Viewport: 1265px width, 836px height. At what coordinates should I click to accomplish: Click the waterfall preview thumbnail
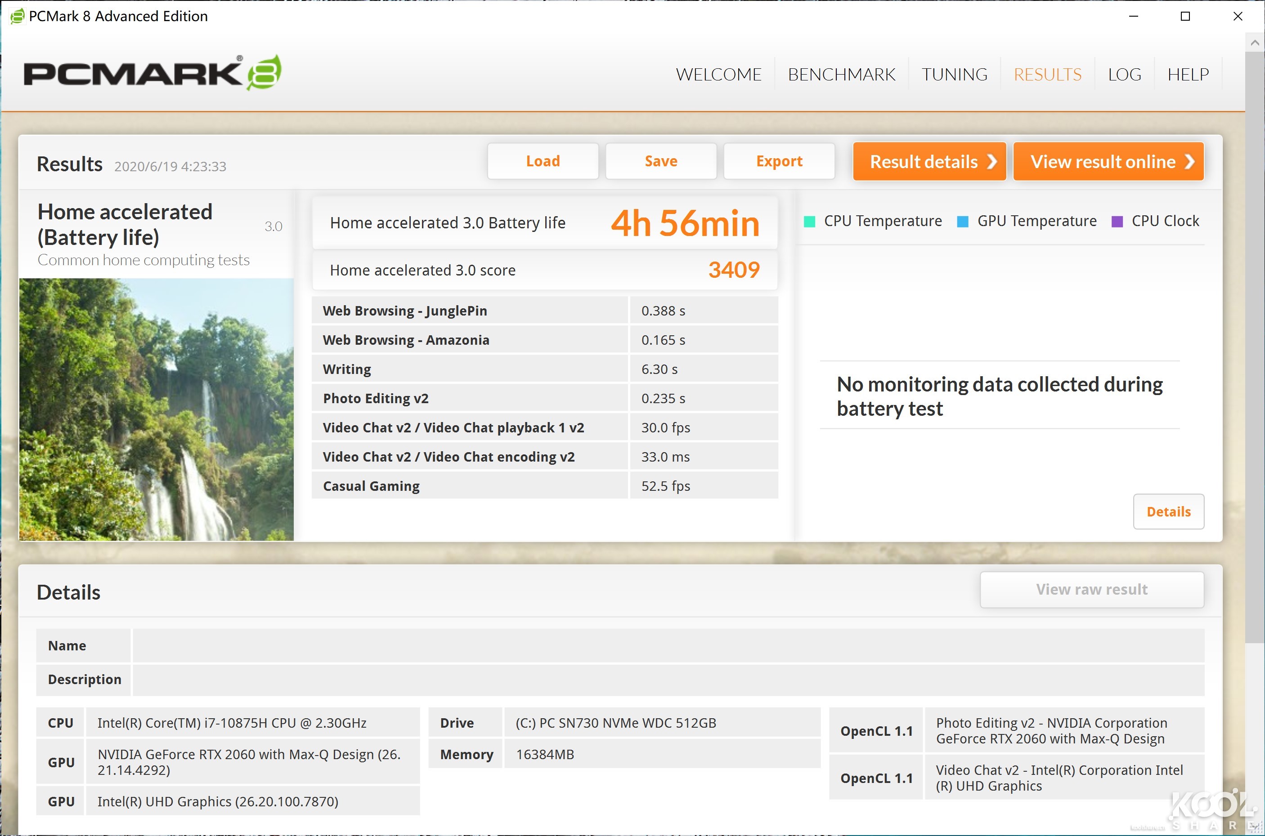pyautogui.click(x=156, y=409)
